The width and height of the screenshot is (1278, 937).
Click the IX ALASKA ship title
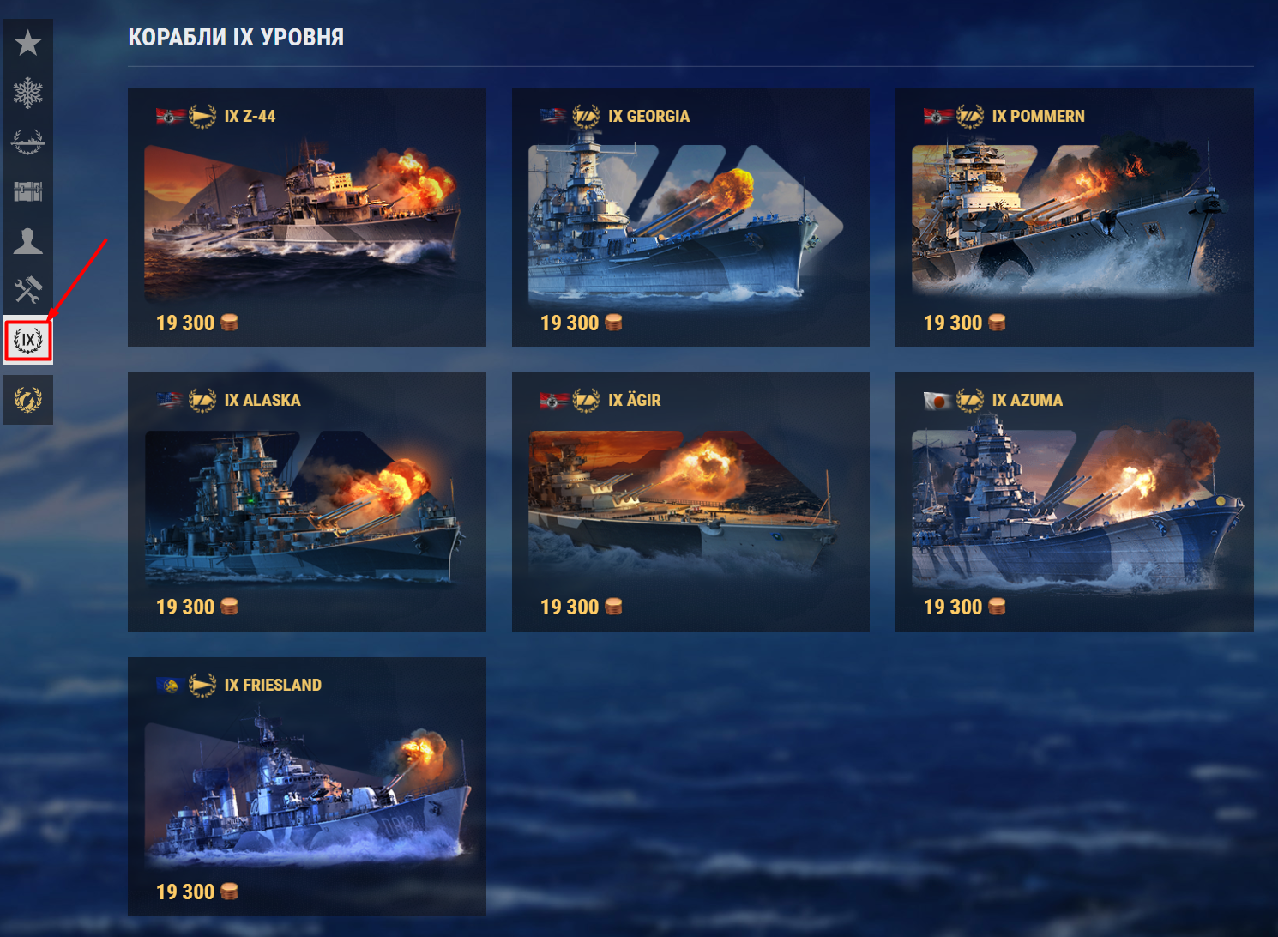[262, 400]
